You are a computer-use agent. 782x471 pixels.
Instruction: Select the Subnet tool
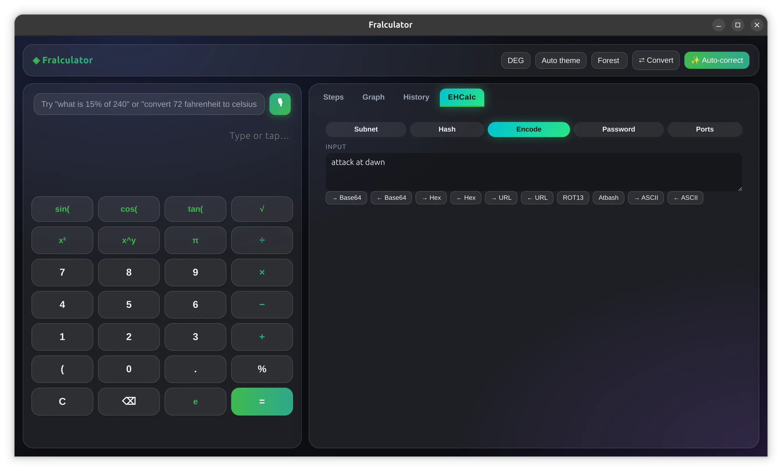pos(366,129)
